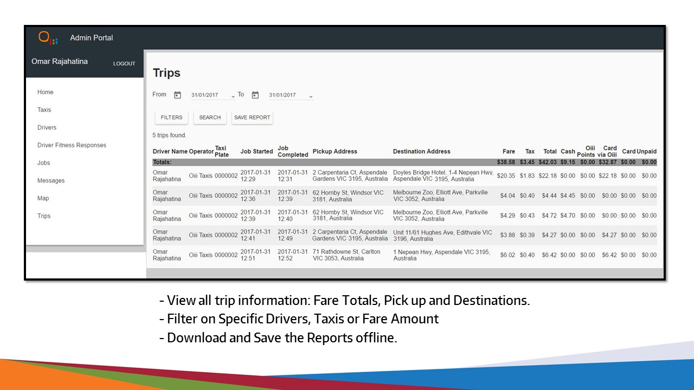Navigate to Jobs in sidebar
This screenshot has height=390, width=694.
(x=44, y=163)
